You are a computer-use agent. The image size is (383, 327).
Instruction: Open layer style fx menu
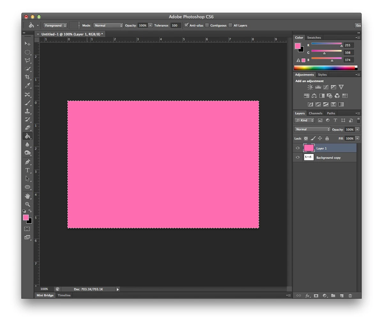pos(308,295)
